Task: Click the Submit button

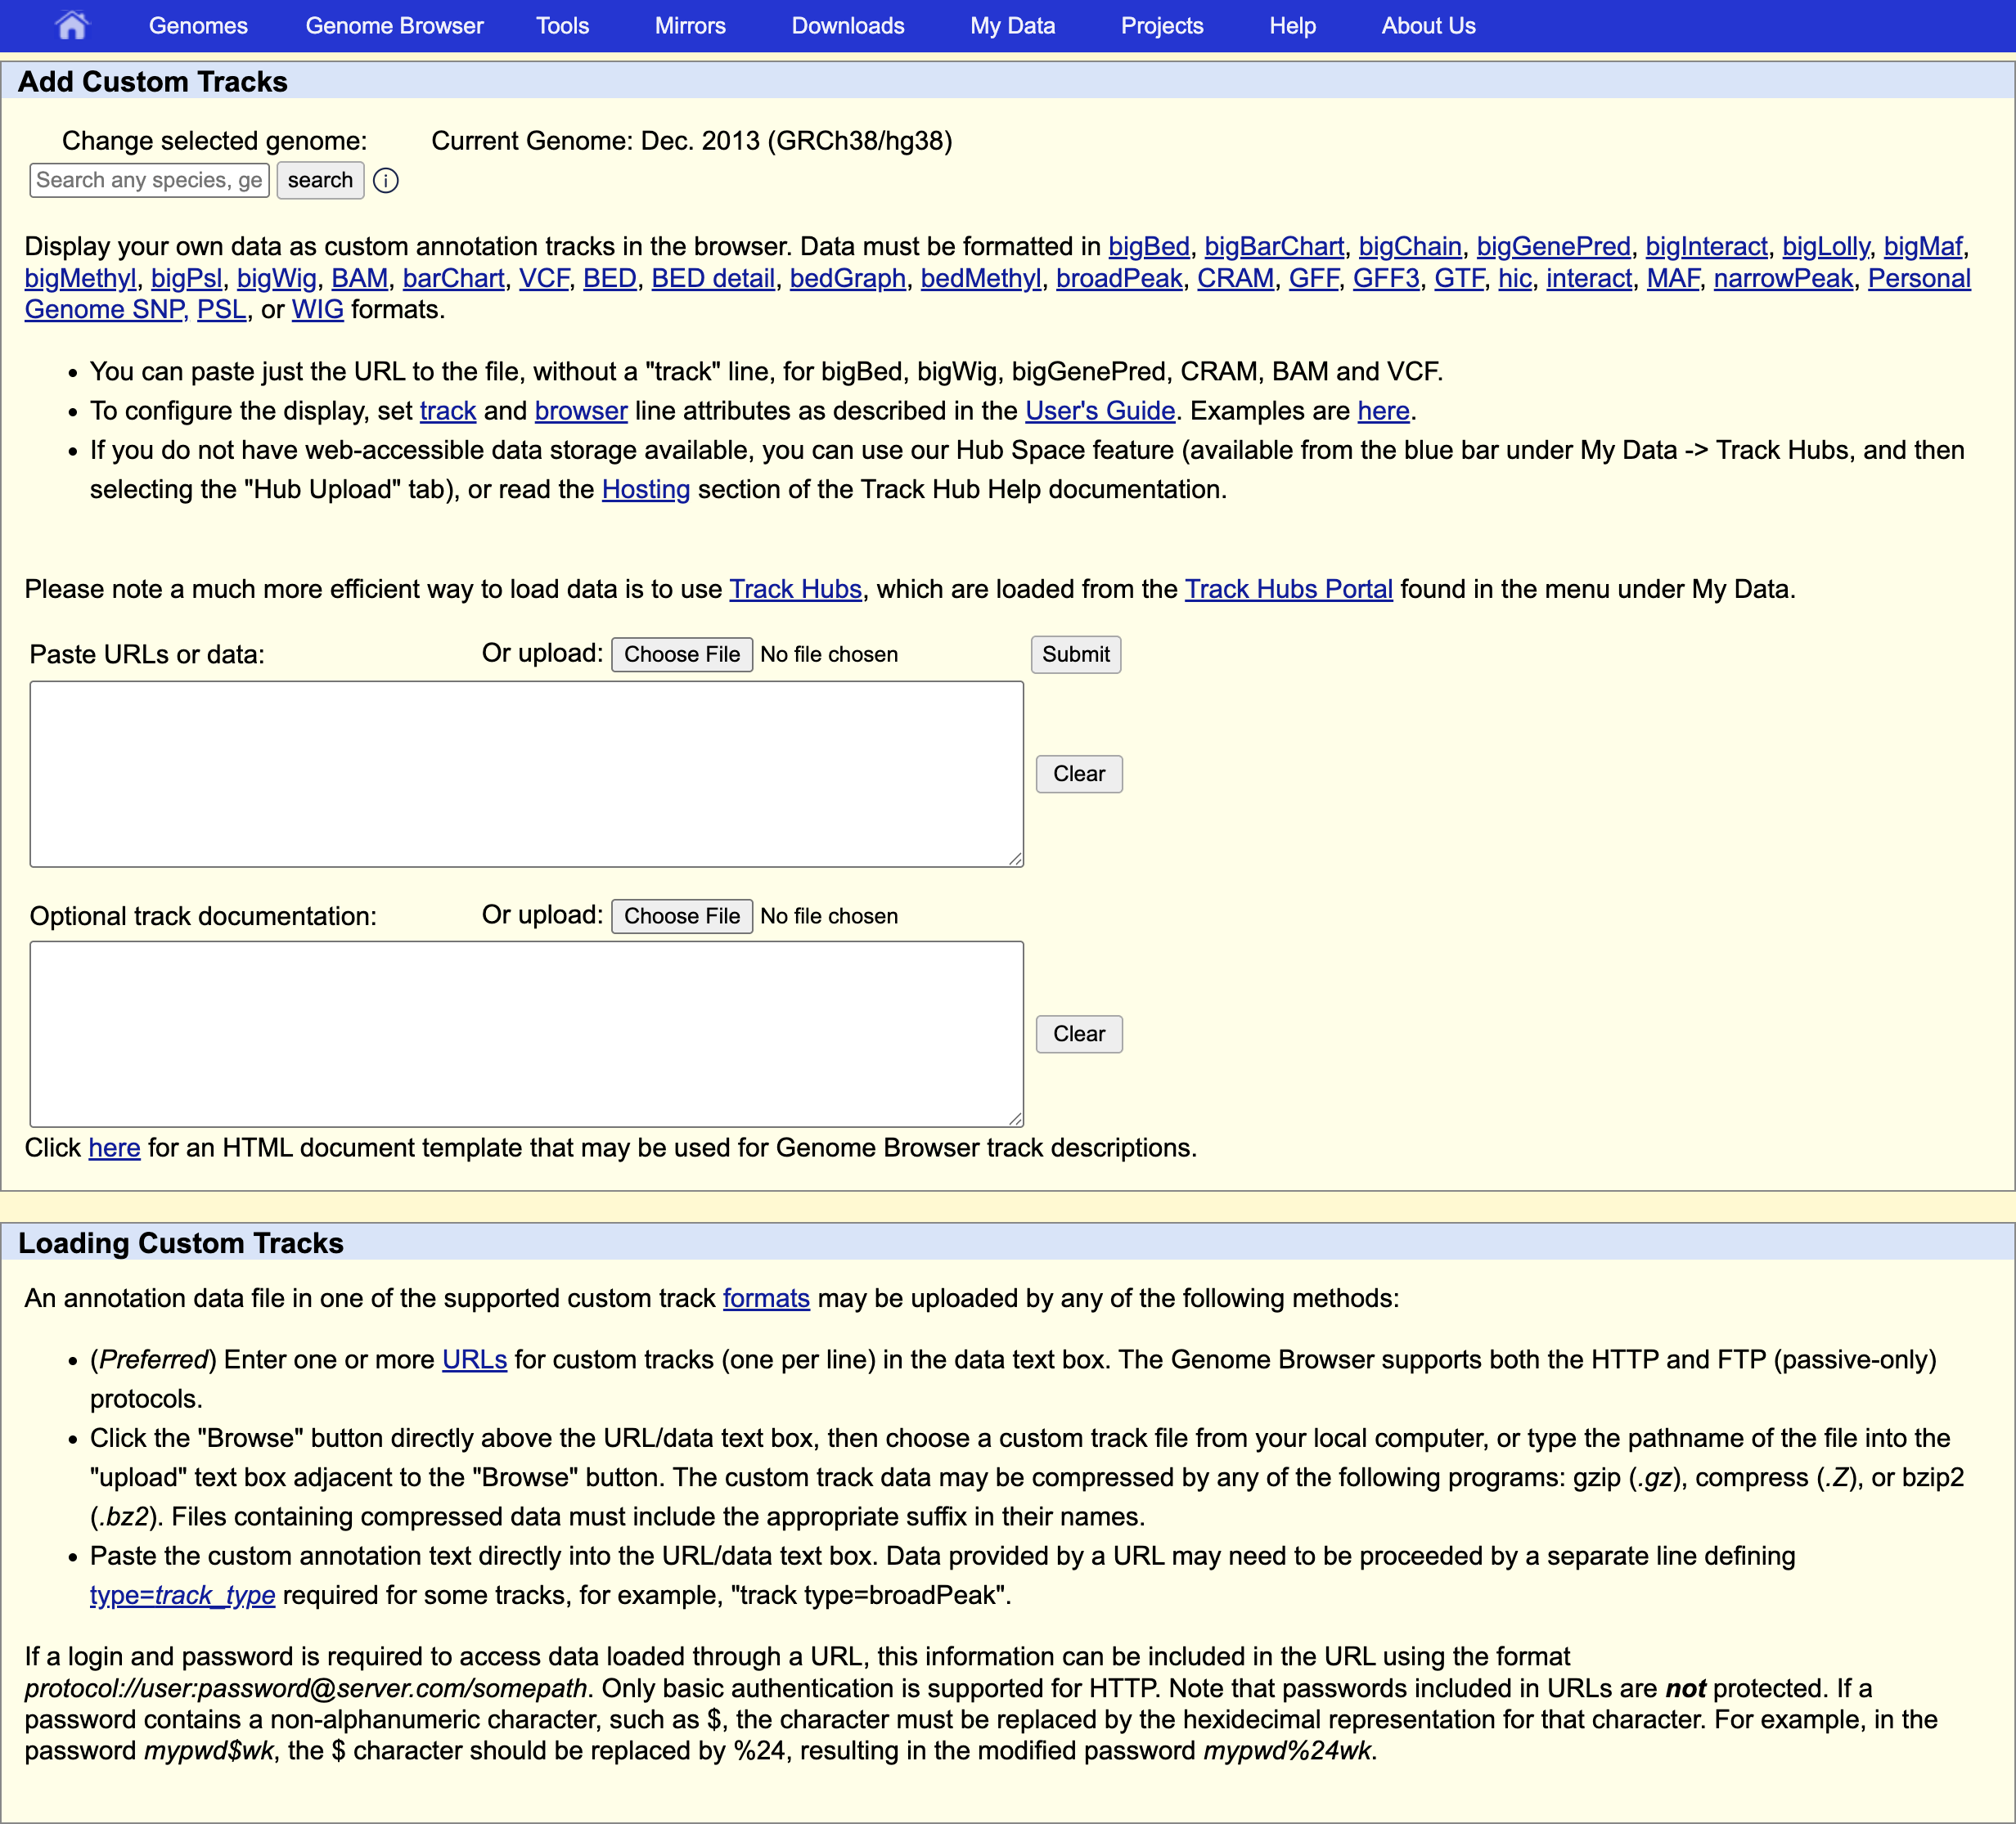Action: [x=1075, y=654]
